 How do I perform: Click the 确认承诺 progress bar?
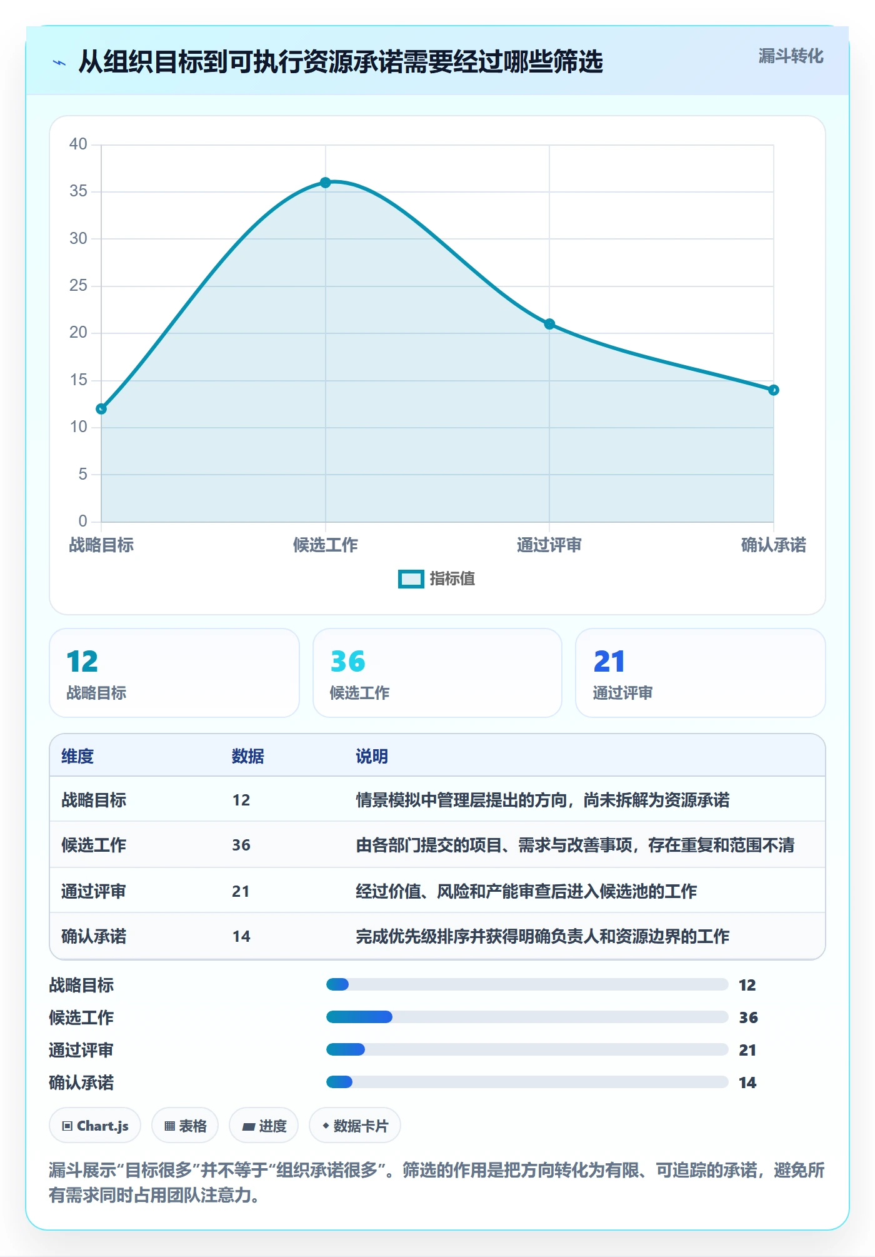click(x=527, y=1082)
